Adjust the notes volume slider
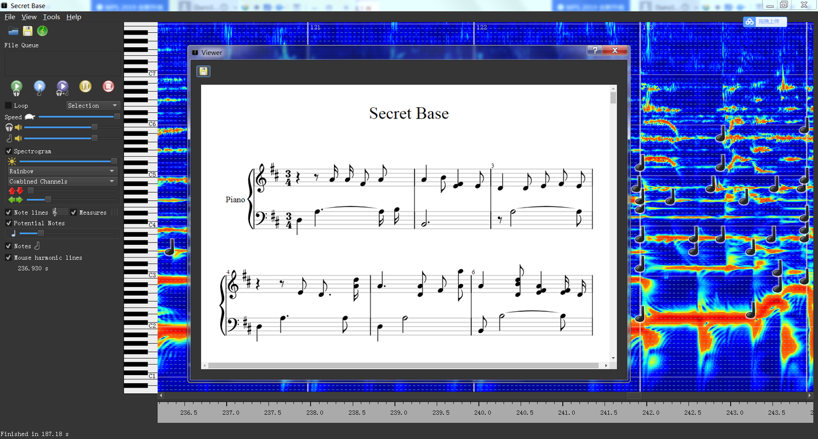Screen dimensions: 818x439 tap(72, 138)
